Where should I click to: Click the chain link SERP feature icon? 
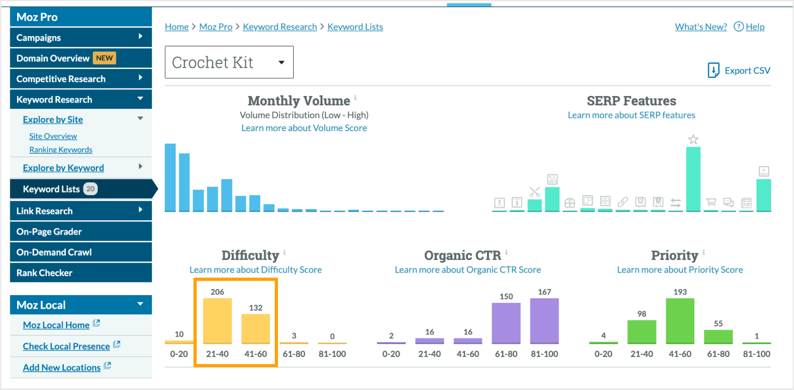click(x=622, y=202)
